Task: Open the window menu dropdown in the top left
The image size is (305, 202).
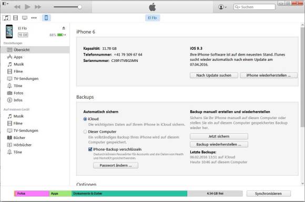Action: 5,4
